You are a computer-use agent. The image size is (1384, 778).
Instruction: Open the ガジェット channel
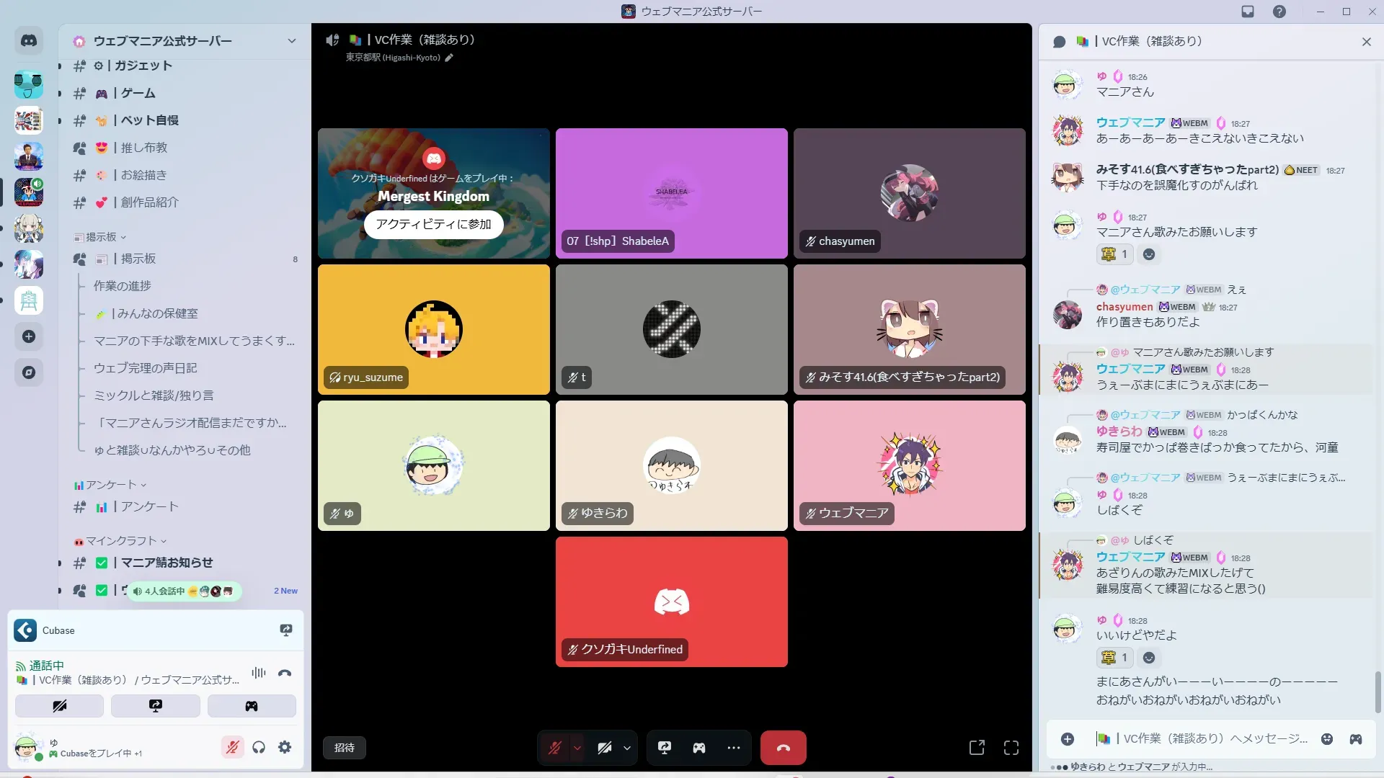(143, 66)
